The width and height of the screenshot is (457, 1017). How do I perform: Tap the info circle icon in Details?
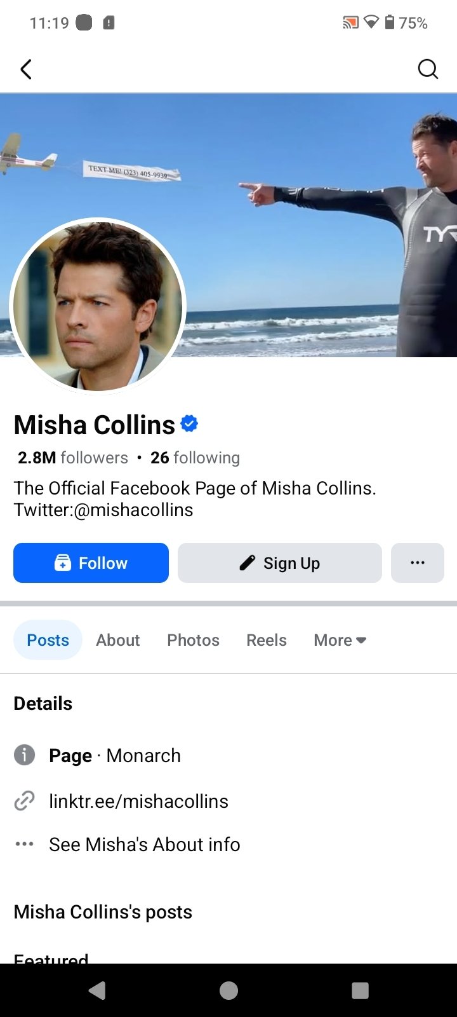24,755
